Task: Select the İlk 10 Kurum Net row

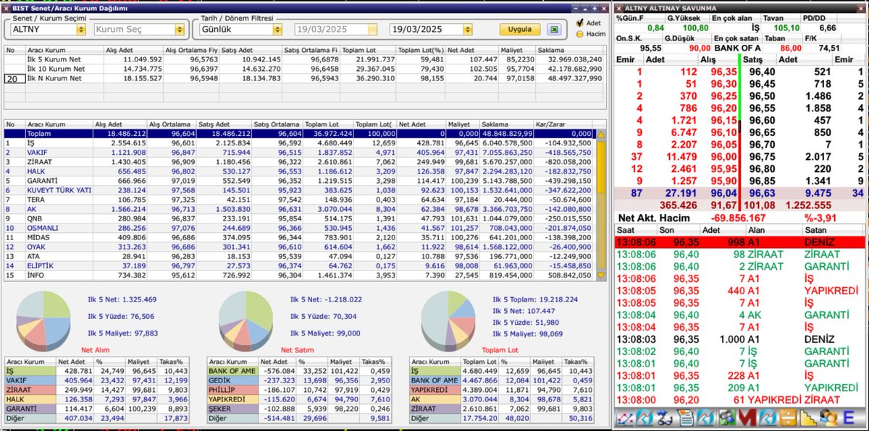Action: point(304,68)
